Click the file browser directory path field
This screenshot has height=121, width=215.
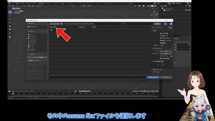(92, 24)
